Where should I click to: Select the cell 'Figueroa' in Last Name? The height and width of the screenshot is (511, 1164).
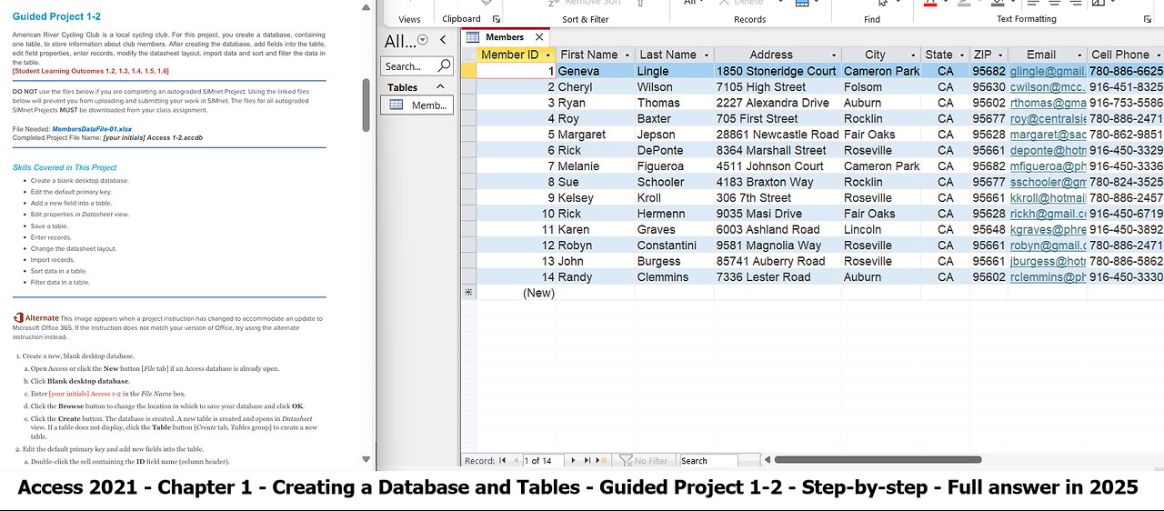pyautogui.click(x=674, y=166)
